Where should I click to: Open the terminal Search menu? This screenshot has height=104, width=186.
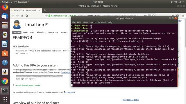[x=92, y=22]
